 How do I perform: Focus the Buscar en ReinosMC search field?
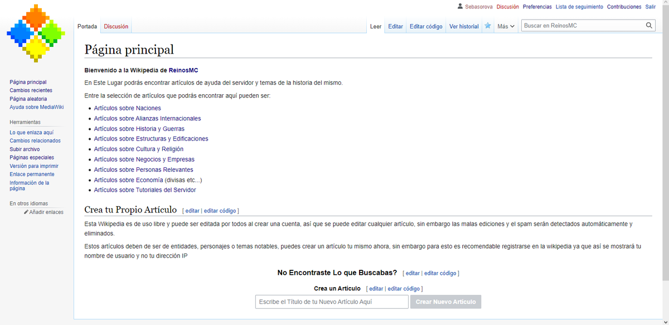click(583, 26)
